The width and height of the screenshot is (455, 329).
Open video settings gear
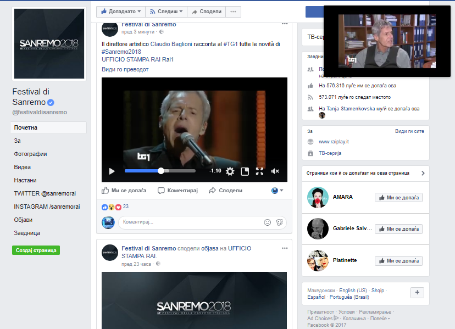coord(230,171)
